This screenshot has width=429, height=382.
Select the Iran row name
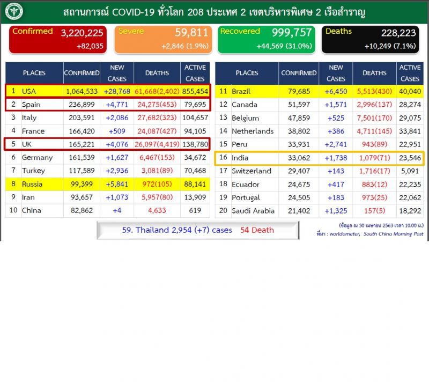pos(28,197)
